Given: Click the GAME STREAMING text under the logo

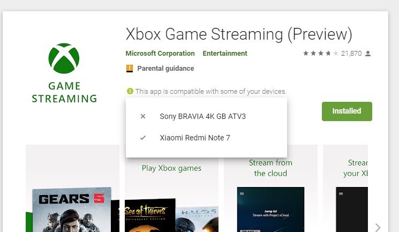Looking at the screenshot, I should pos(64,92).
